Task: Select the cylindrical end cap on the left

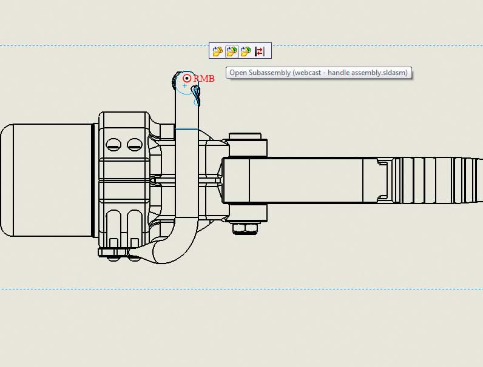Action: (x=47, y=180)
